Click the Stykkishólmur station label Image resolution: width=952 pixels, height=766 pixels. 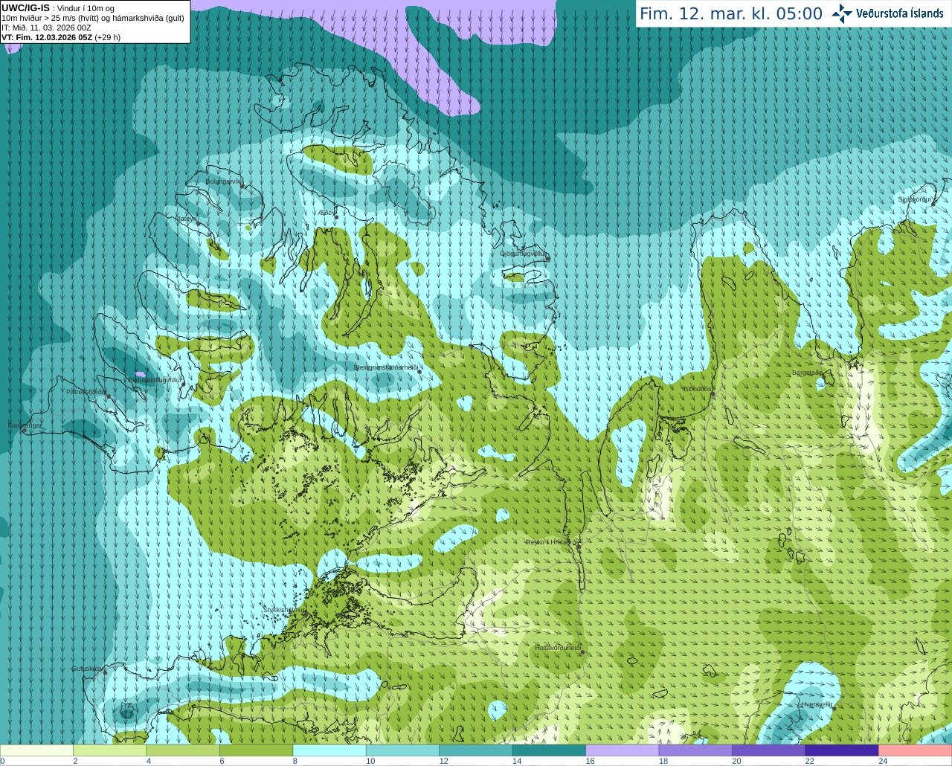[283, 609]
